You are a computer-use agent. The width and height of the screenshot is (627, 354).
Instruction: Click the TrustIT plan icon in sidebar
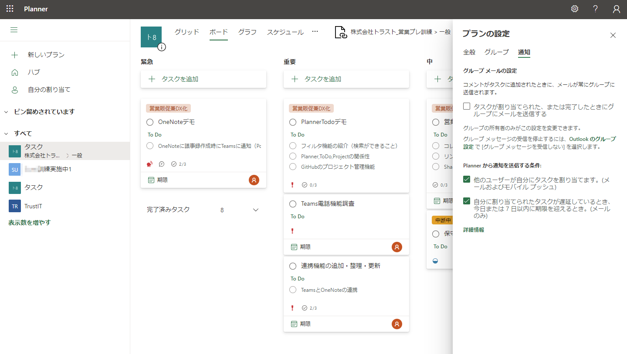15,206
